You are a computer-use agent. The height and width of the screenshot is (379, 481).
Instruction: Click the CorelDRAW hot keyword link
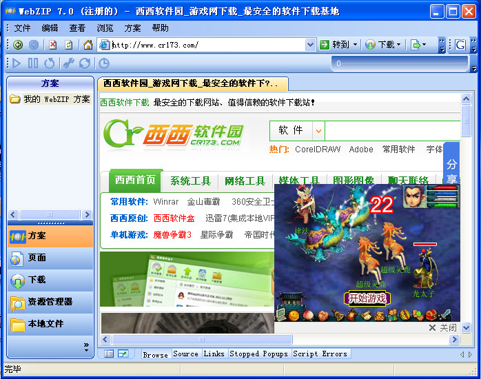pos(318,150)
